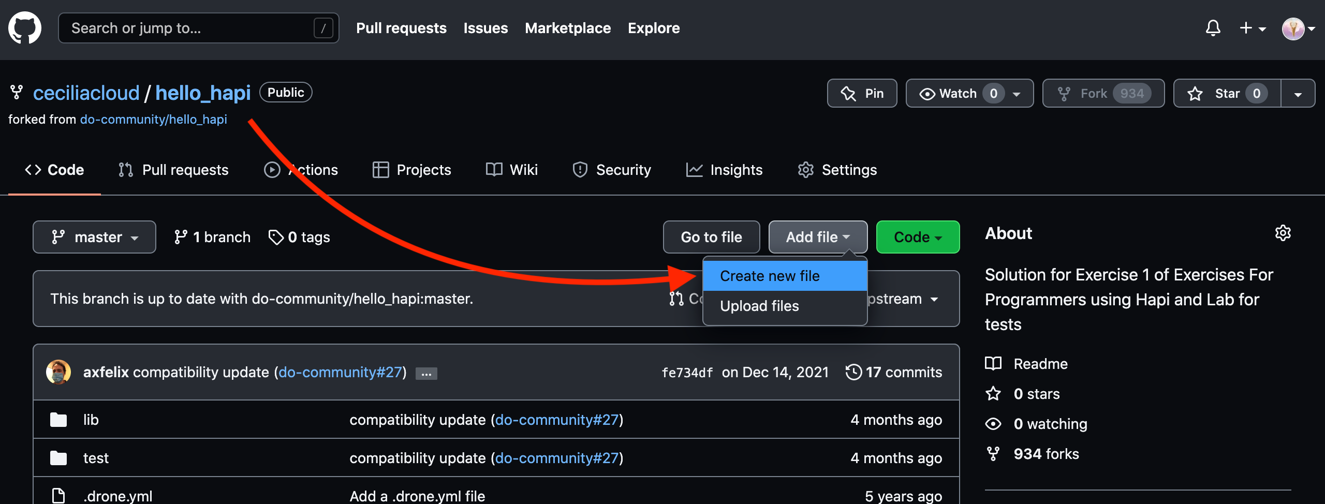The width and height of the screenshot is (1325, 504).
Task: Star the repository
Action: point(1227,93)
